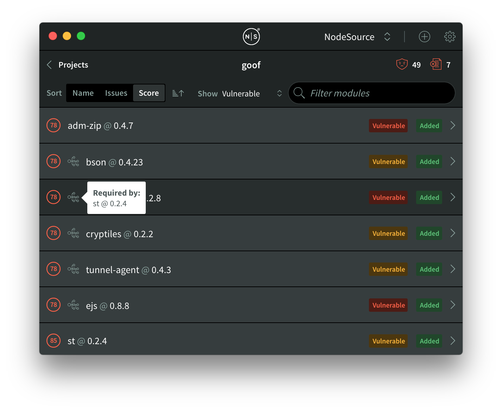Show dependency tree icon for ejs
The image size is (502, 411).
coord(73,305)
